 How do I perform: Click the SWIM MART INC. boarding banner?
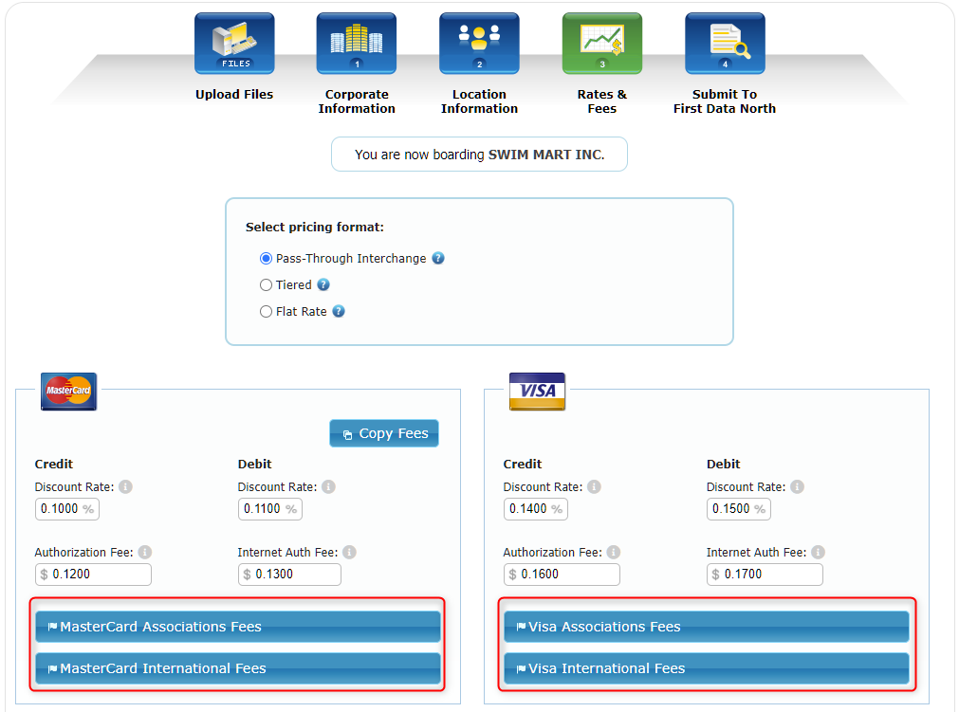coord(480,155)
